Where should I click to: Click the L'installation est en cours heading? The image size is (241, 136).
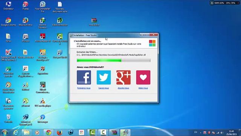pyautogui.click(x=87, y=41)
